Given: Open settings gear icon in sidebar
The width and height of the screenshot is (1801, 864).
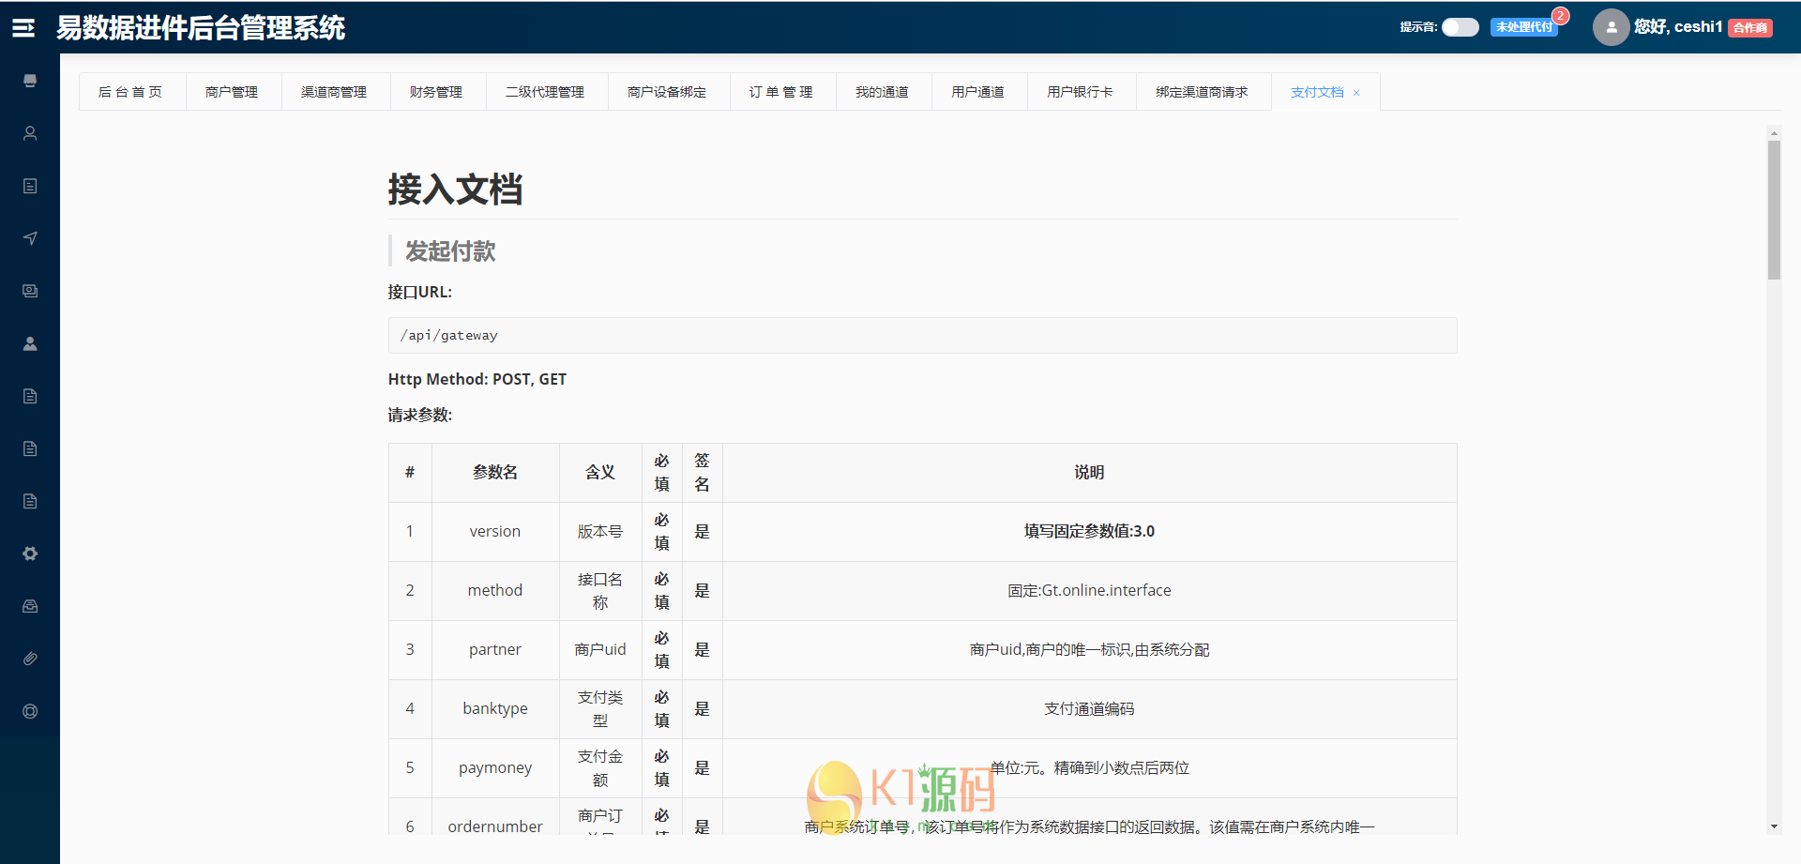Looking at the screenshot, I should pyautogui.click(x=30, y=553).
